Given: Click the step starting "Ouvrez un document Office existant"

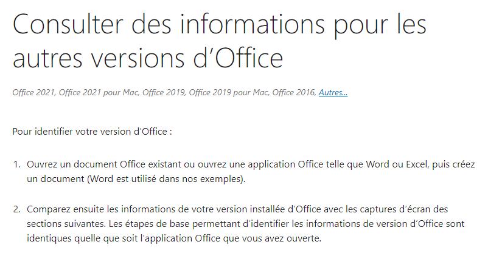Looking at the screenshot, I should point(251,171).
